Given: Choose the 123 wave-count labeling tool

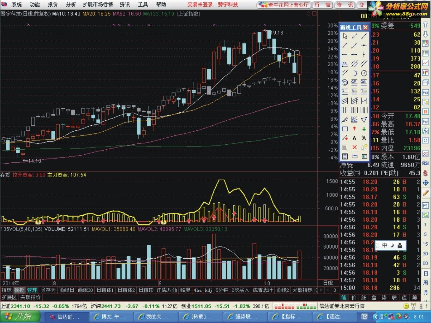Looking at the screenshot, I should click(345, 64).
